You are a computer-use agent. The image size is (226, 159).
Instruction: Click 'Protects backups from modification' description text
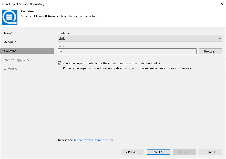(x=127, y=68)
